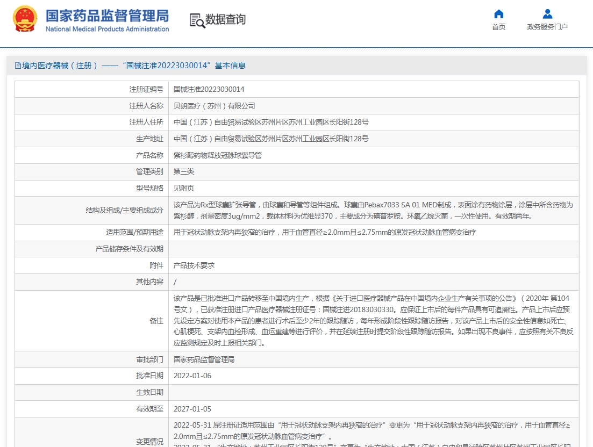The image size is (593, 447).
Task: Click the 变更情况 label cell
Action: pyautogui.click(x=91, y=432)
